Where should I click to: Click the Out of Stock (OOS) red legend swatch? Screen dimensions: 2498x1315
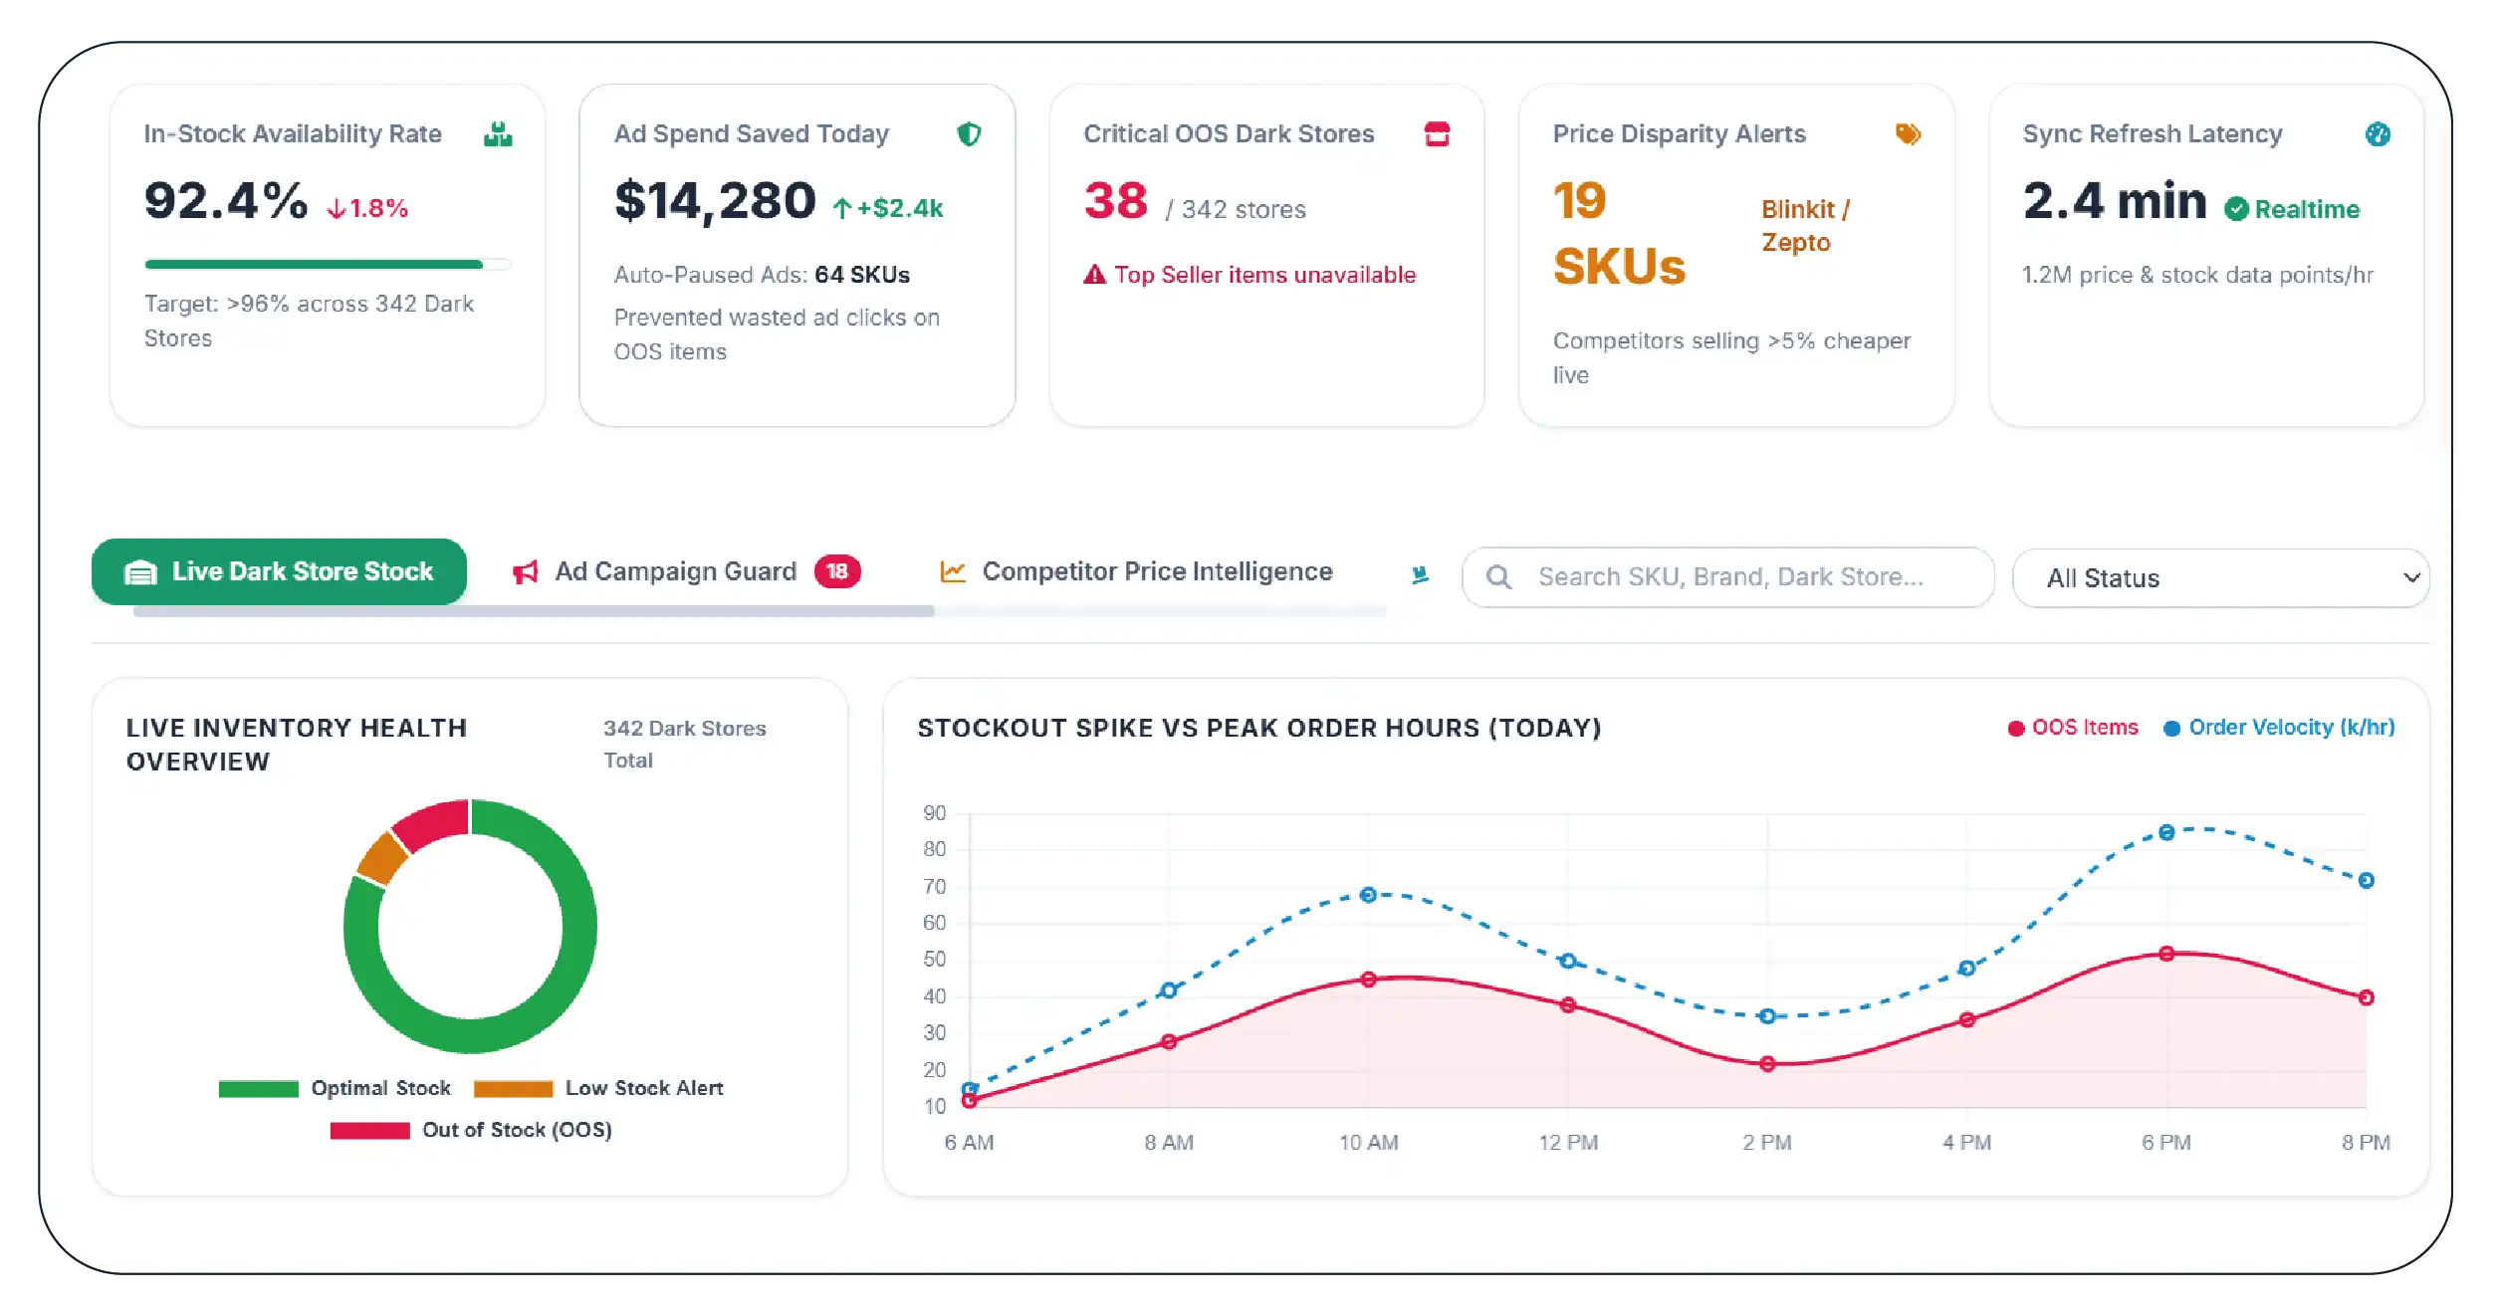[x=369, y=1131]
